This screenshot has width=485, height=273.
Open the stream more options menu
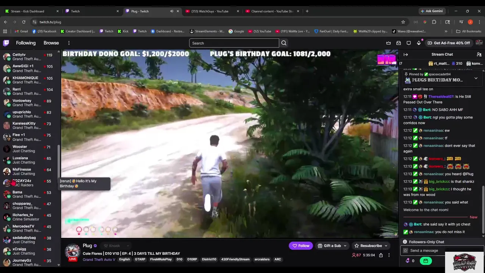tap(389, 255)
